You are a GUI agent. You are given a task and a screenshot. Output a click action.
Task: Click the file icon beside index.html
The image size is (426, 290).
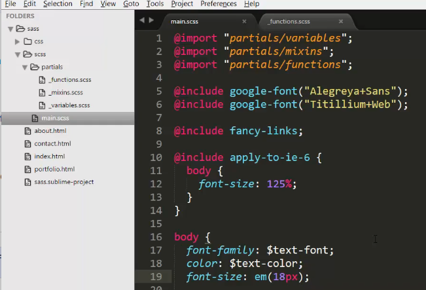[27, 156]
